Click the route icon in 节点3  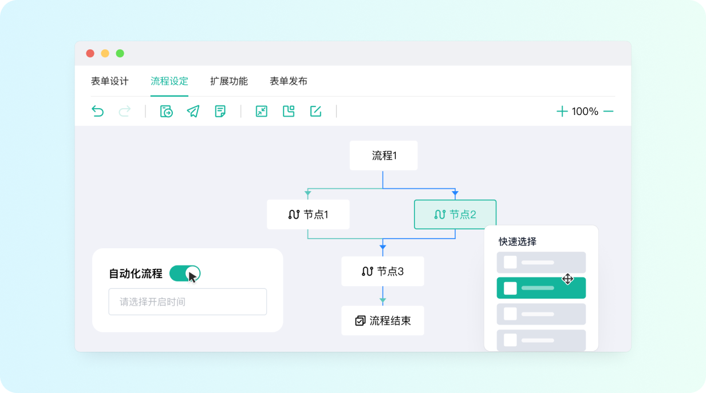368,271
